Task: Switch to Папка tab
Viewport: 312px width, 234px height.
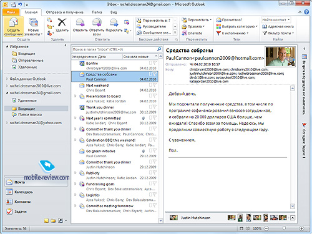Action: (x=97, y=12)
